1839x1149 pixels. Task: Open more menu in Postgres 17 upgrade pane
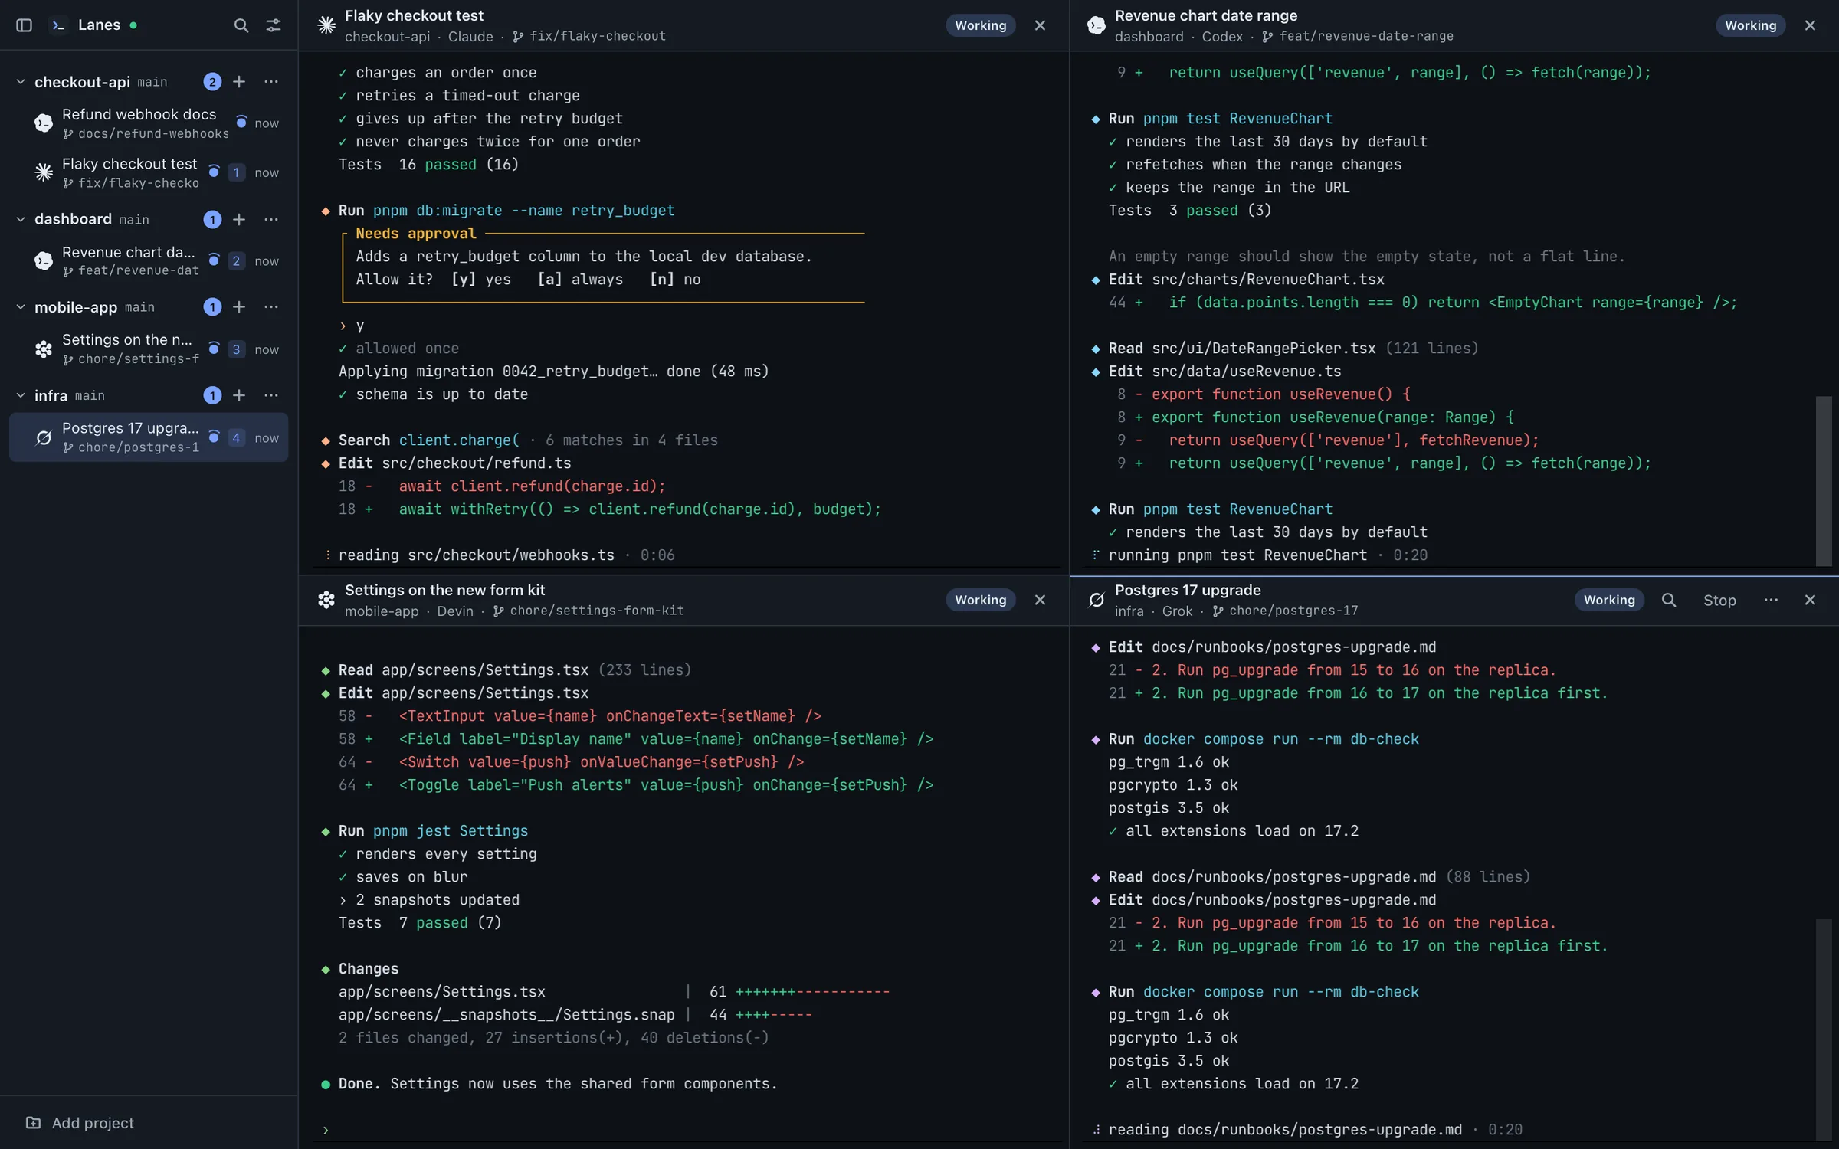click(x=1771, y=600)
